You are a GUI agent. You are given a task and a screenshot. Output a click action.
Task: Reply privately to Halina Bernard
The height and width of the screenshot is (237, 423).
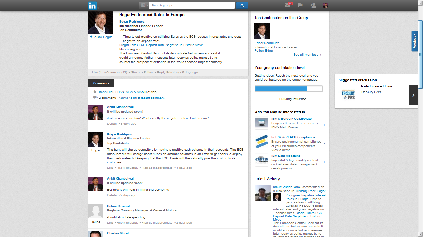click(x=128, y=223)
